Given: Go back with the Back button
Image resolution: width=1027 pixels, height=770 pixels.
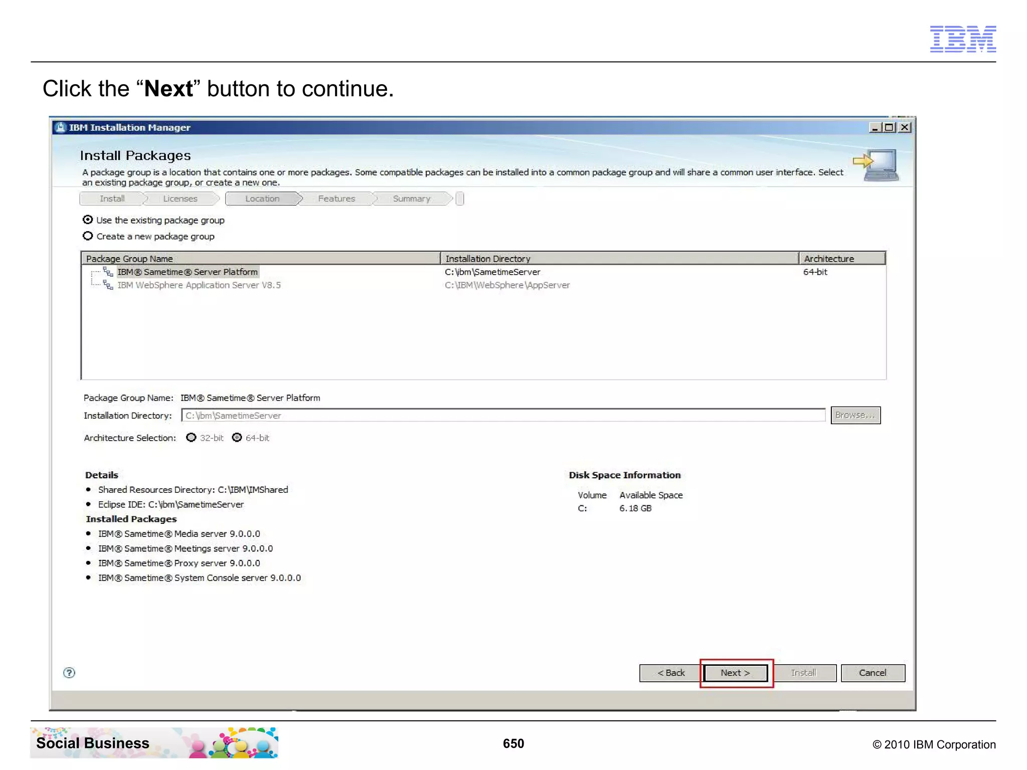Looking at the screenshot, I should click(x=670, y=673).
